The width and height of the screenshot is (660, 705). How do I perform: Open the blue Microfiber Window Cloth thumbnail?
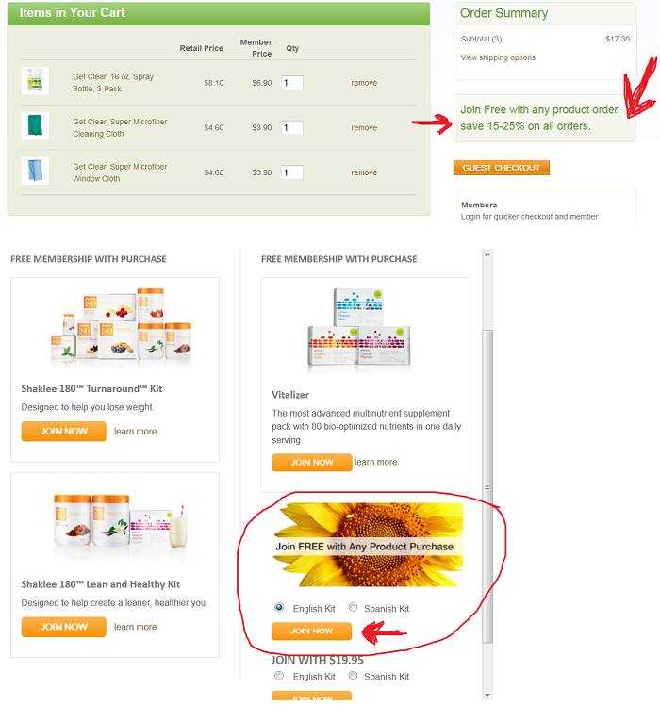point(35,171)
